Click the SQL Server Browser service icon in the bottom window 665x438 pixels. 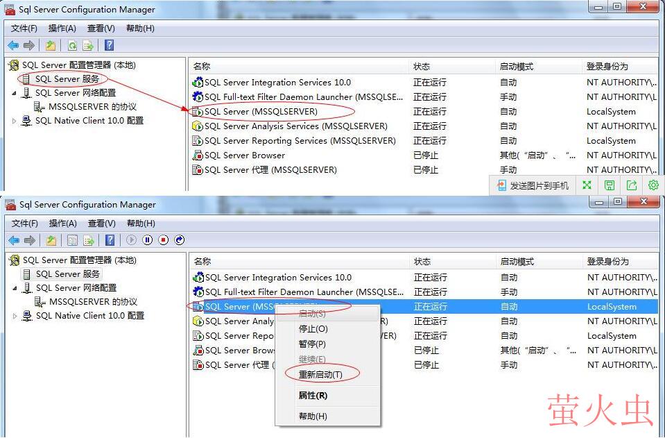pyautogui.click(x=198, y=350)
